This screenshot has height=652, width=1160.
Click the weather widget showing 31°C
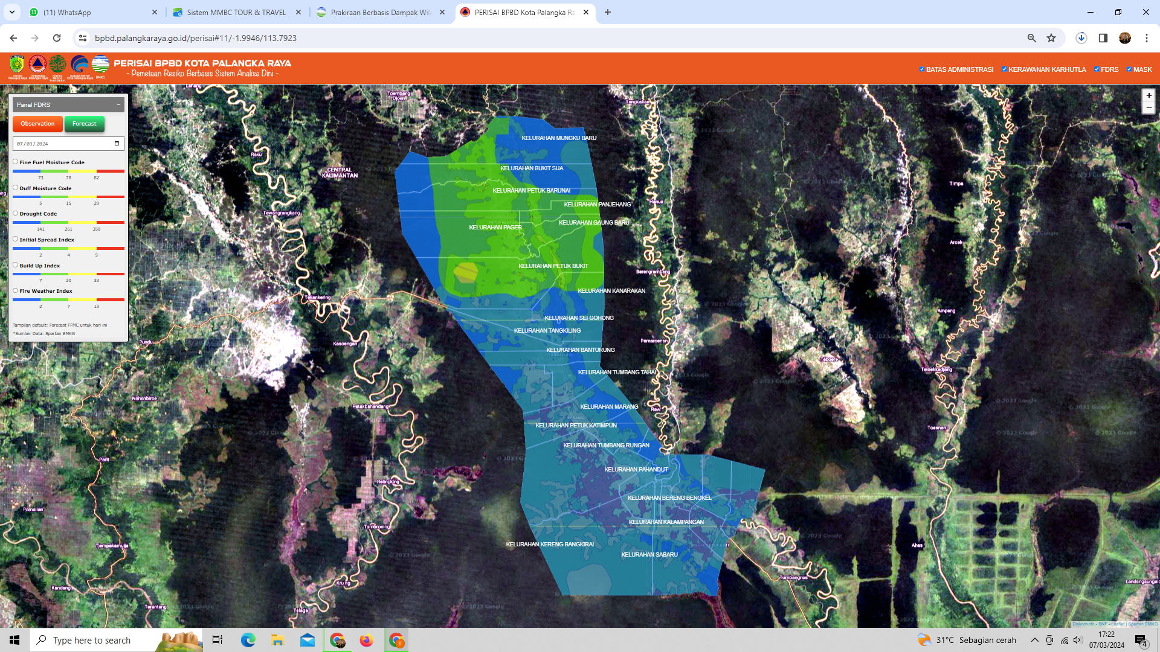[967, 640]
